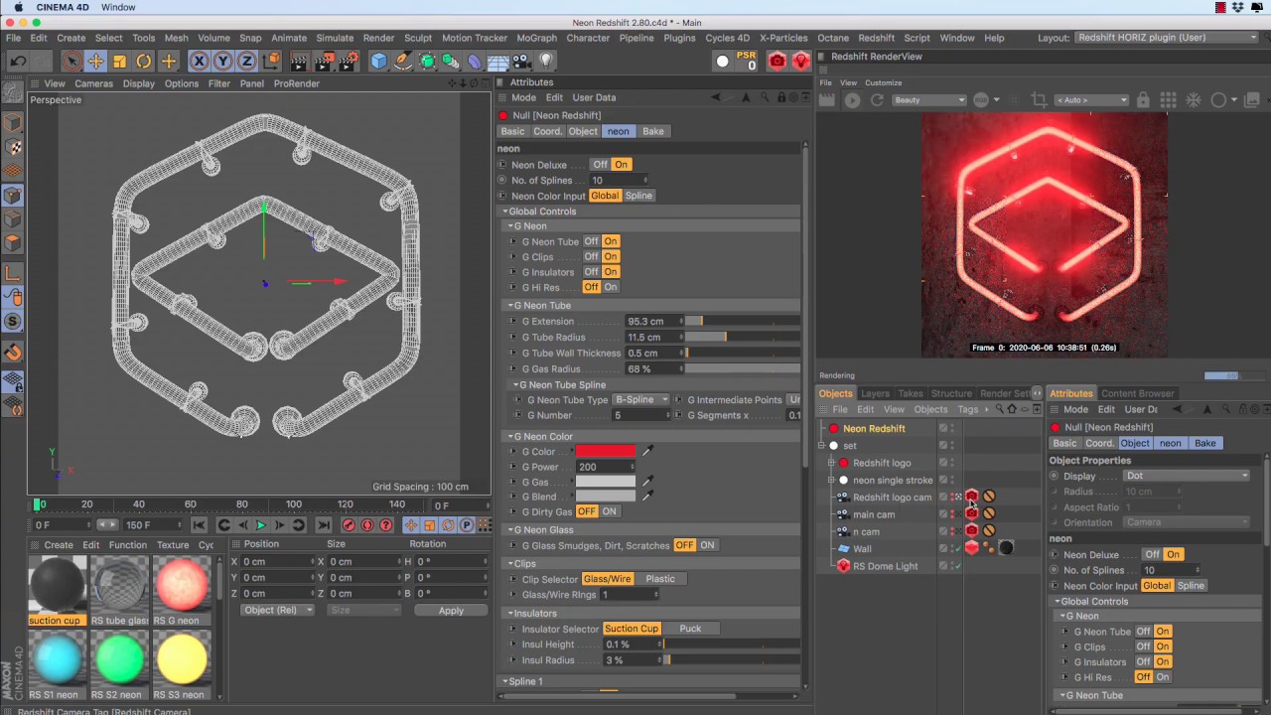This screenshot has height=715, width=1271.
Task: Select Plastic as Clip Selector
Action: tap(660, 579)
